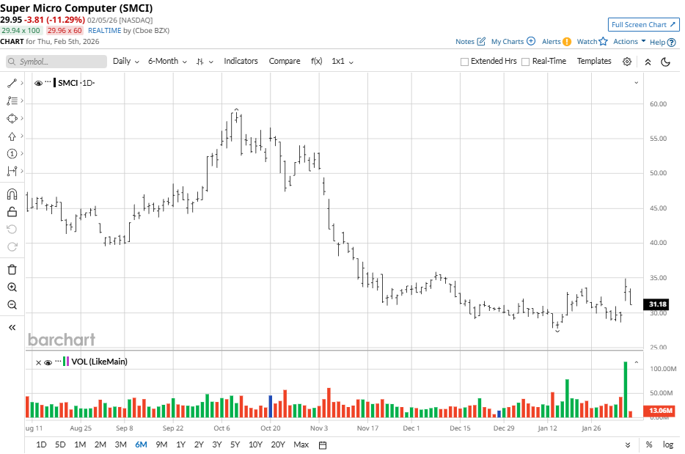Viewport: 685px width, 454px height.
Task: Open the 1x1 grid layout dropdown
Action: (x=342, y=61)
